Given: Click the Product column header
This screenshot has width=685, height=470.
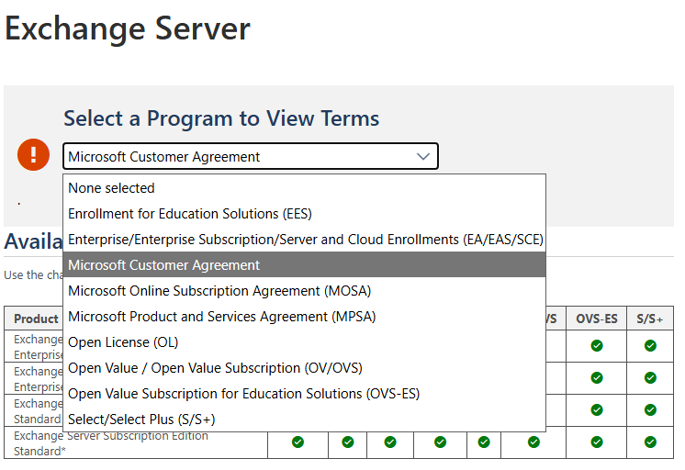Looking at the screenshot, I should pyautogui.click(x=36, y=319).
